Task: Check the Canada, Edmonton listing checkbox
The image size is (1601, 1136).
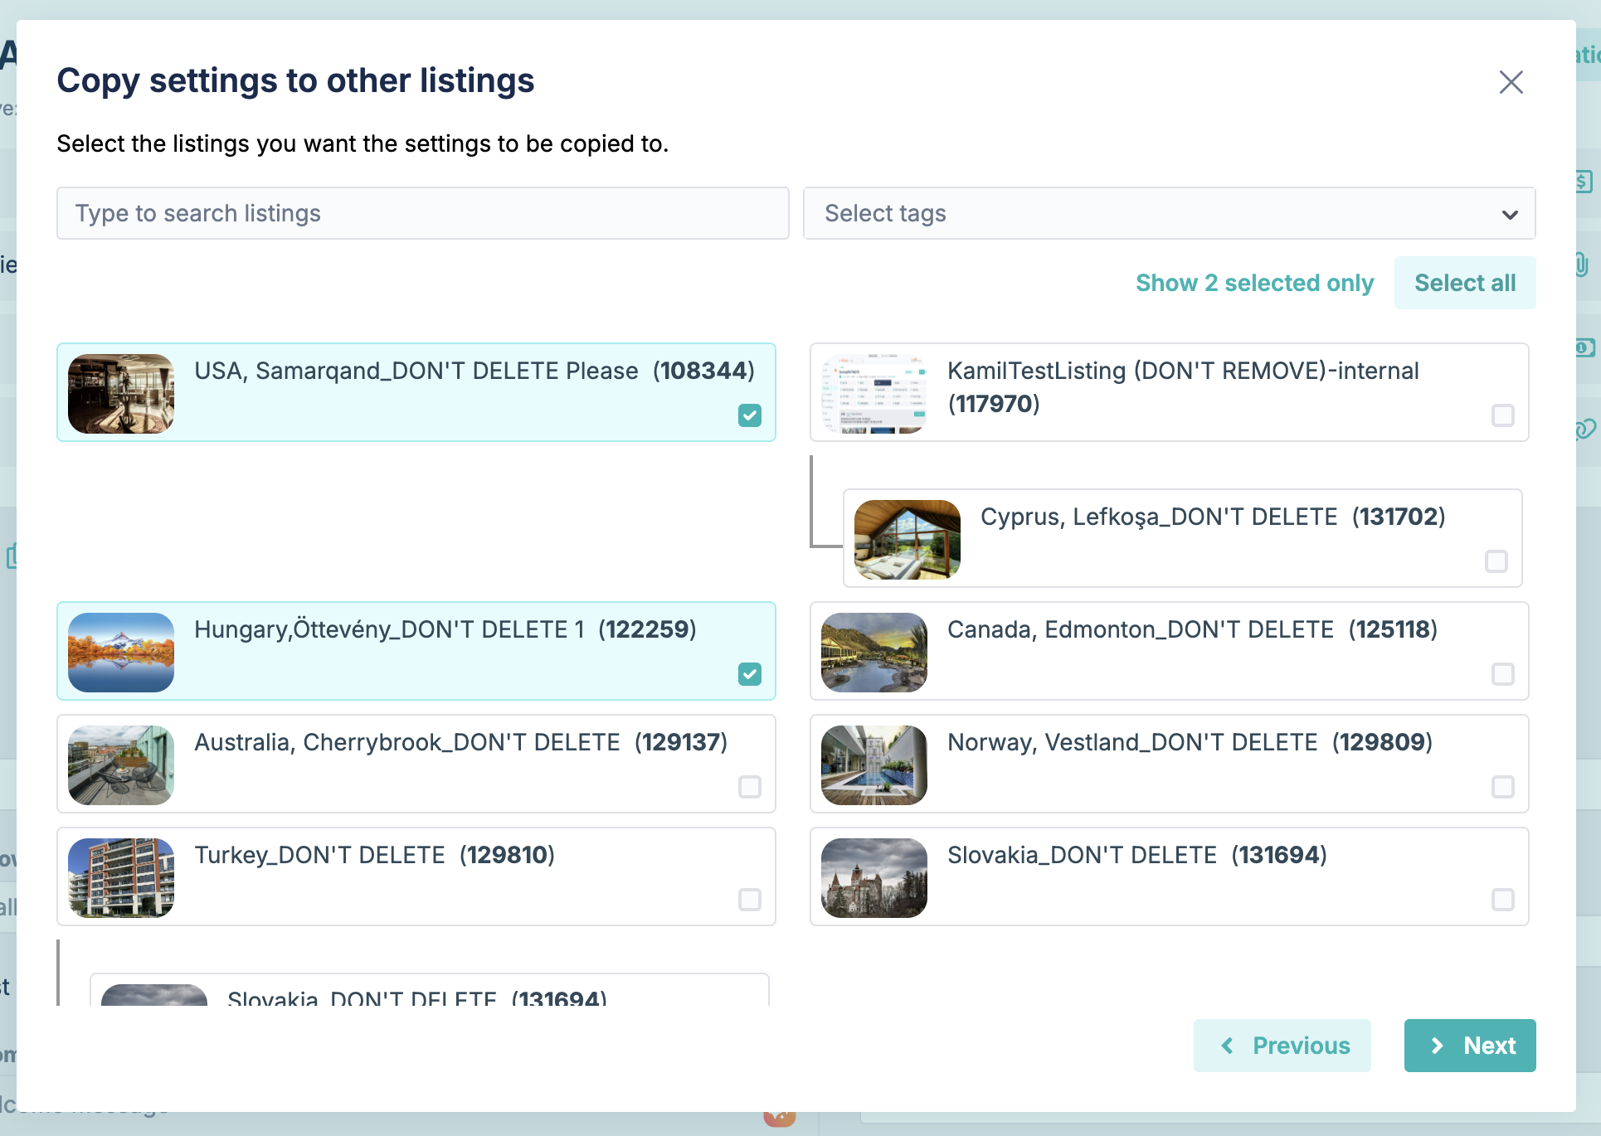Action: point(1503,674)
